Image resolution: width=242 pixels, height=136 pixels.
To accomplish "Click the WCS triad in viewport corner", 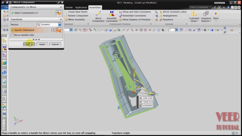I will [18, 120].
